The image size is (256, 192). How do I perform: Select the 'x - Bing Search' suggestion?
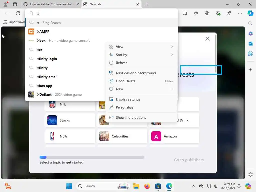point(101,23)
